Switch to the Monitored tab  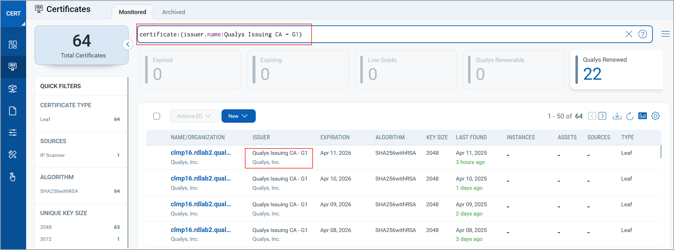click(x=132, y=12)
